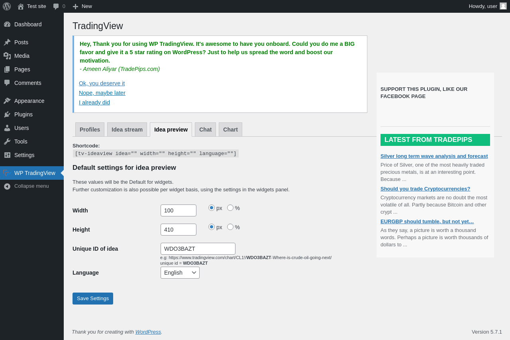Click the plus icon beside New
Viewport: 510px width, 340px height.
(x=75, y=6)
